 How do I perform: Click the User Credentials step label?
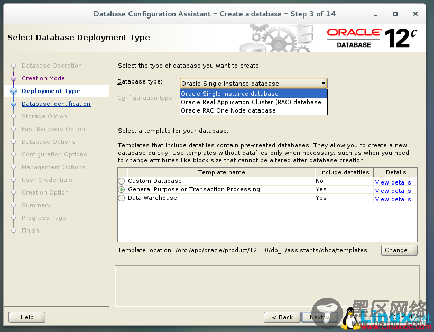click(x=47, y=180)
